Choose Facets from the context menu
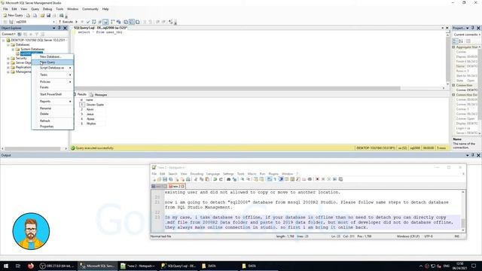The height and width of the screenshot is (271, 482). point(53,87)
